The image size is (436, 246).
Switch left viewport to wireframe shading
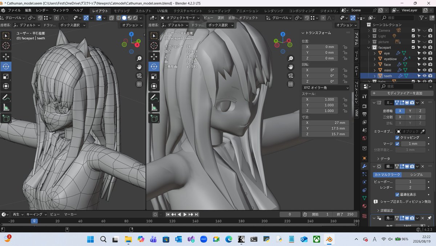(x=119, y=18)
